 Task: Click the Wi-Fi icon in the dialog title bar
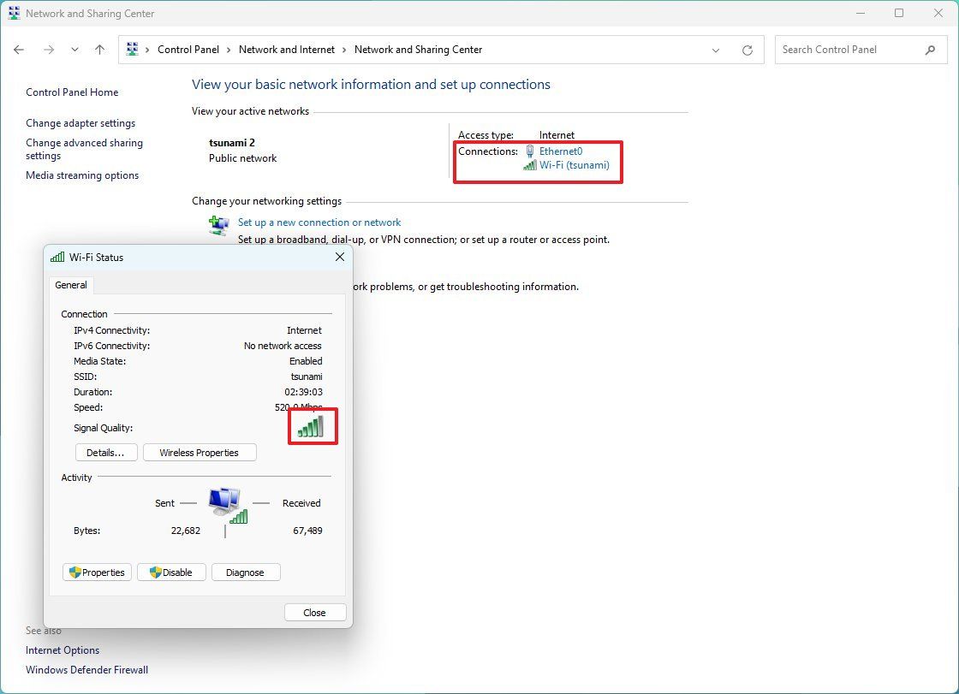point(57,257)
